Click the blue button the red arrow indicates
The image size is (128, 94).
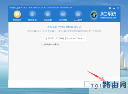click(110, 84)
